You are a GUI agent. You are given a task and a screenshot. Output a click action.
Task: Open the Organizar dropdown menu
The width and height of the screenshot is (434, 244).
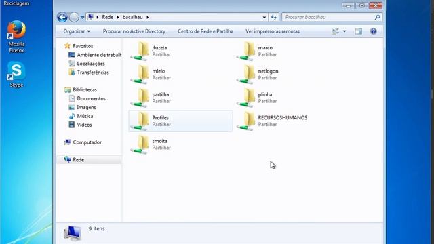[x=77, y=31]
